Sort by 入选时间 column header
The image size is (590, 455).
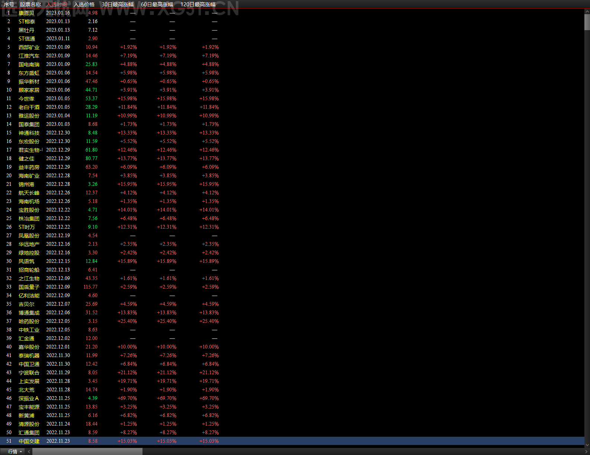(57, 4)
